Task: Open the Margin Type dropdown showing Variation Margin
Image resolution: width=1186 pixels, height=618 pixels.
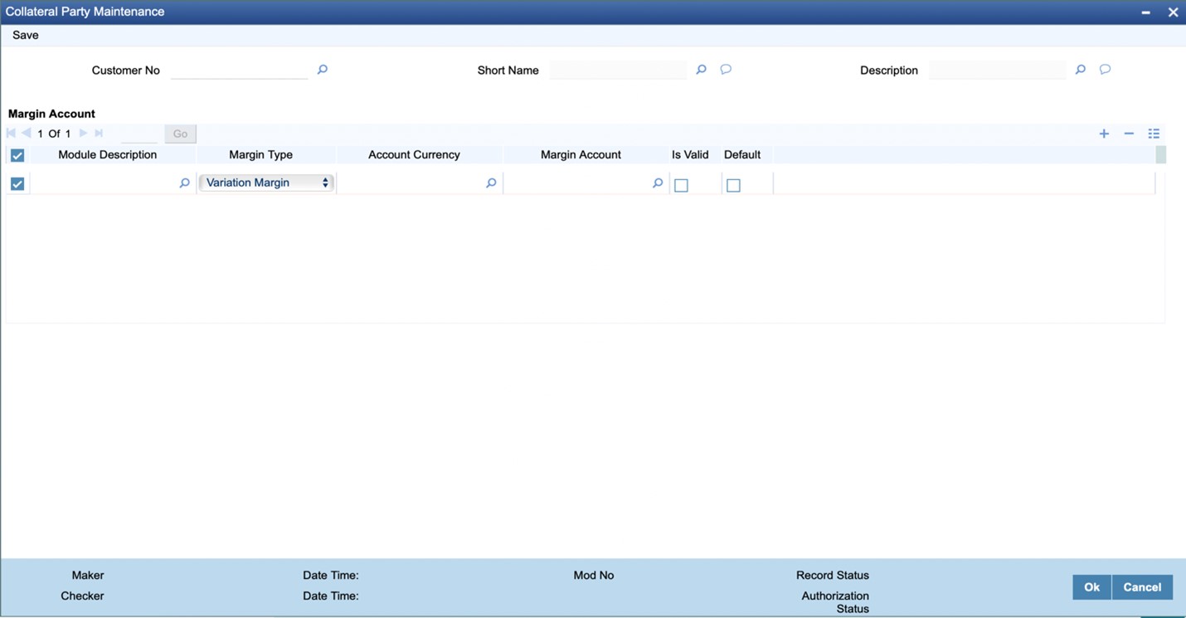Action: (266, 182)
